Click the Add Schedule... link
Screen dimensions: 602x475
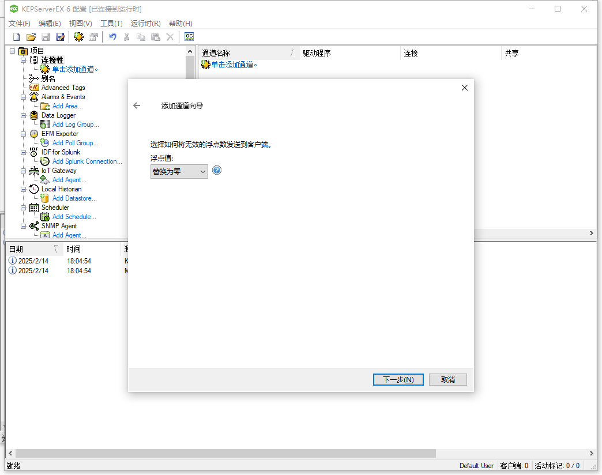[74, 217]
